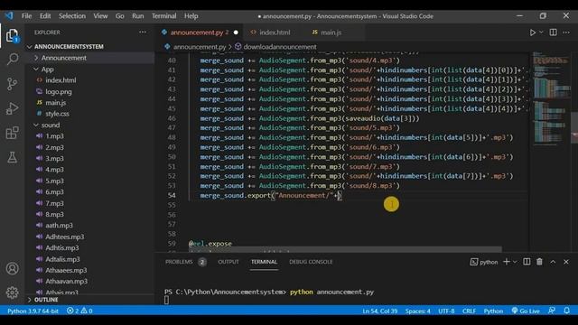The image size is (578, 325).
Task: Open Run and Debug view
Action: click(x=12, y=108)
